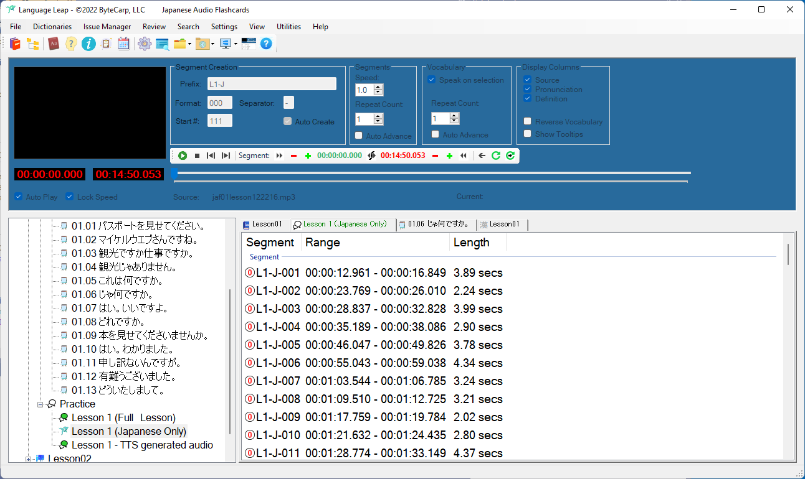This screenshot has width=805, height=479.
Task: Click the Segments Repeat Count spinner arrows
Action: 378,119
